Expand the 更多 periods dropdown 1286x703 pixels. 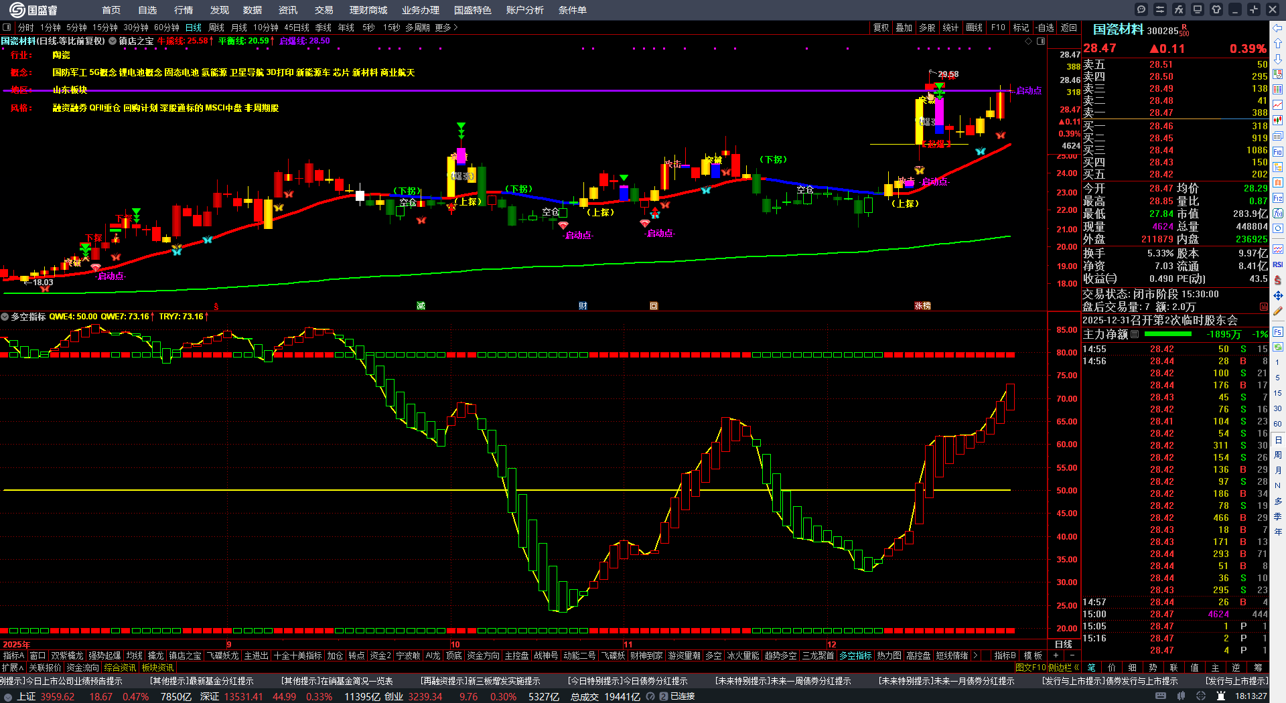click(446, 27)
